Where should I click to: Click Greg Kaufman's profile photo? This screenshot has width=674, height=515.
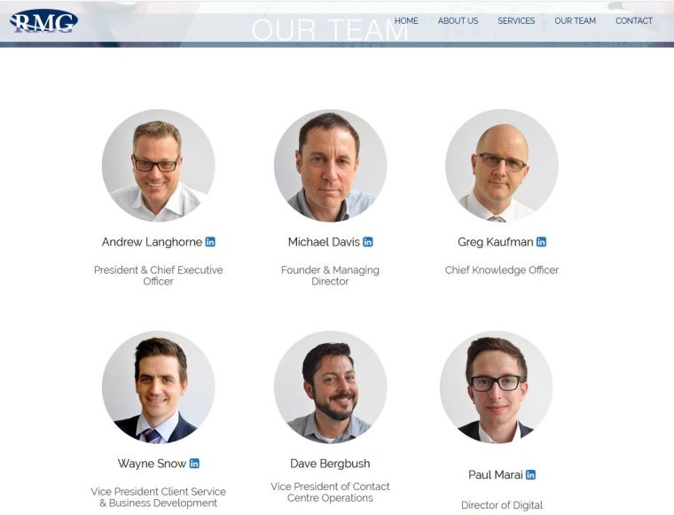coord(502,166)
